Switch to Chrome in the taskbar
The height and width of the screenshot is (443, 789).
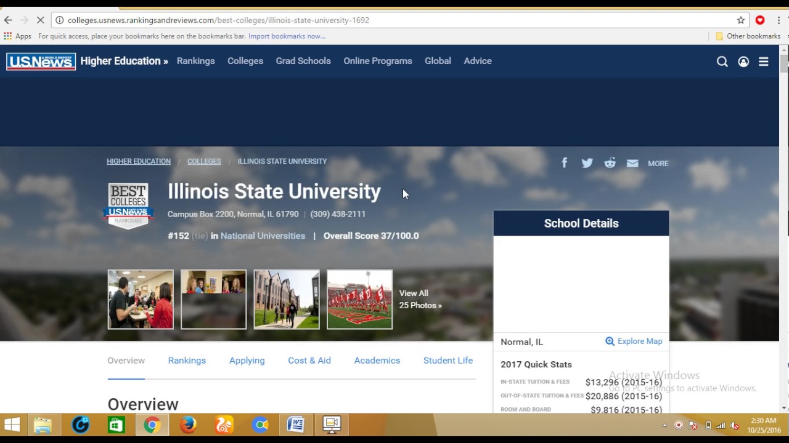tap(152, 425)
